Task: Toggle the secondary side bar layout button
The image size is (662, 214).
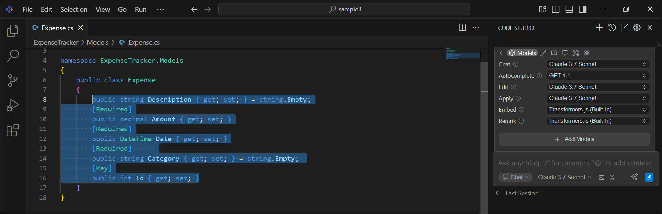Action: (x=582, y=9)
